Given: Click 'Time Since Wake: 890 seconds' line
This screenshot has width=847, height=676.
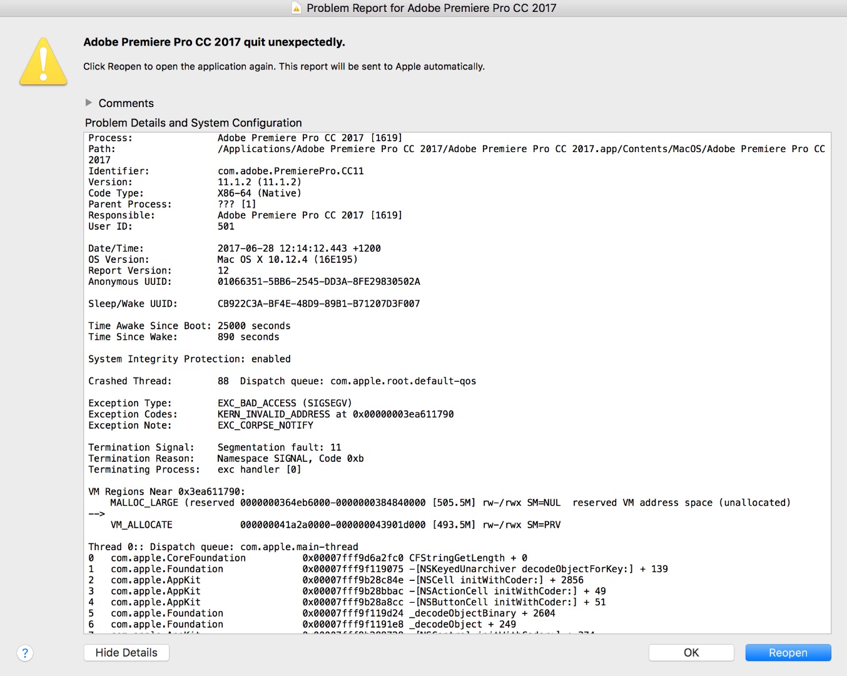Looking at the screenshot, I should 184,337.
